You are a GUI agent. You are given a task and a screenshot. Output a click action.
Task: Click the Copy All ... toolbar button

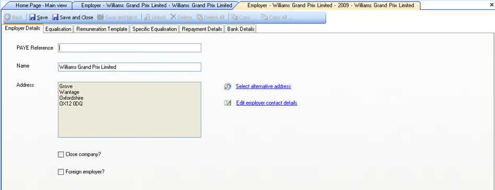click(x=277, y=17)
